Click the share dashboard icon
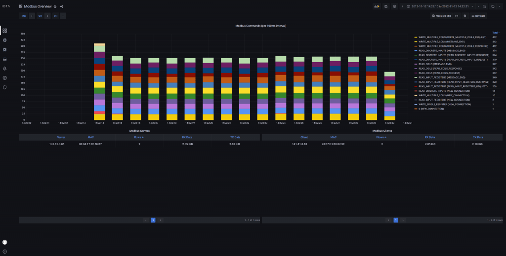Image resolution: width=506 pixels, height=256 pixels. pyautogui.click(x=61, y=6)
